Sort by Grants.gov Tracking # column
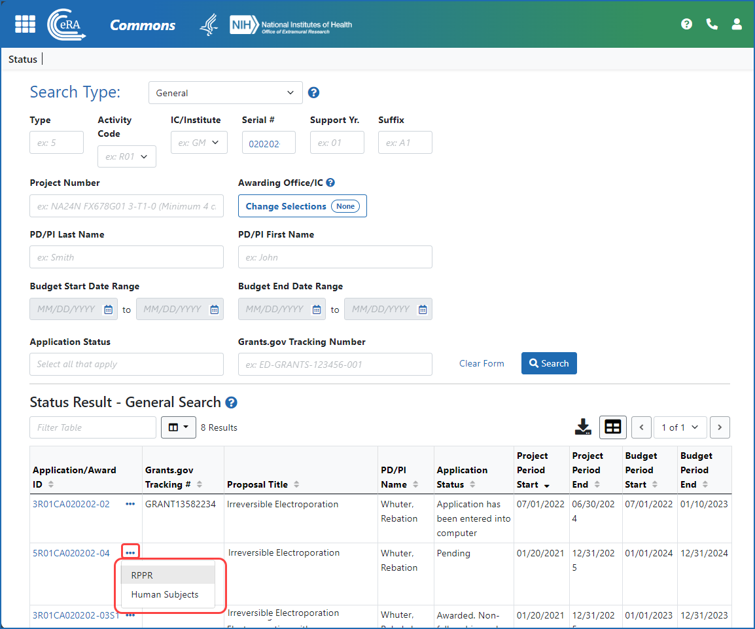Viewport: 755px width, 629px height. (200, 484)
